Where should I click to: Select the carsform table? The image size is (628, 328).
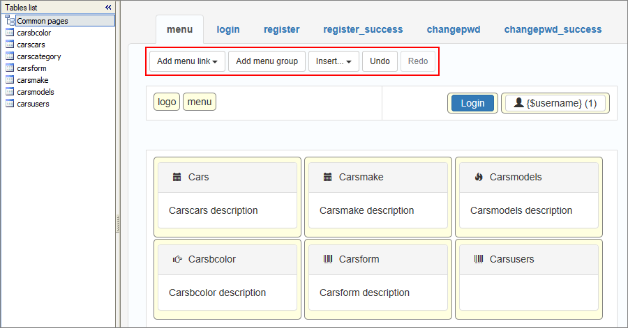click(x=31, y=68)
